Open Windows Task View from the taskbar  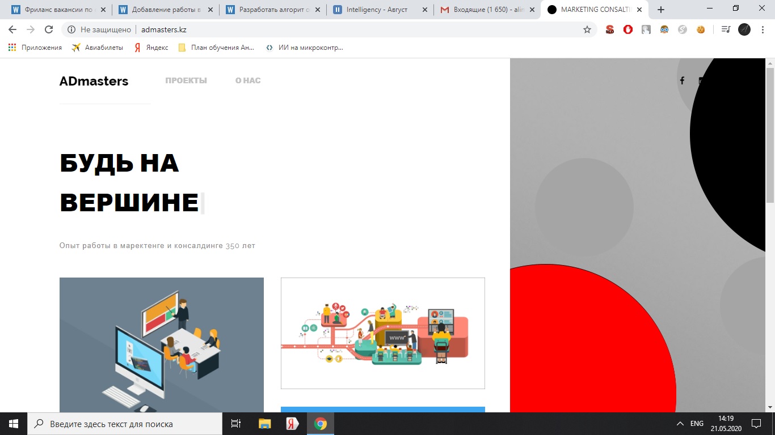[236, 424]
